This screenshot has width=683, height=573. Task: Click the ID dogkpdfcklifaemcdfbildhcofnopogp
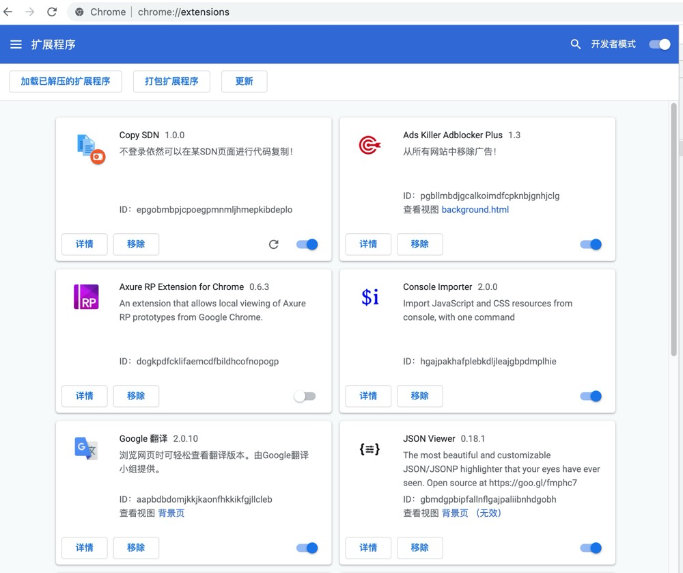[208, 362]
